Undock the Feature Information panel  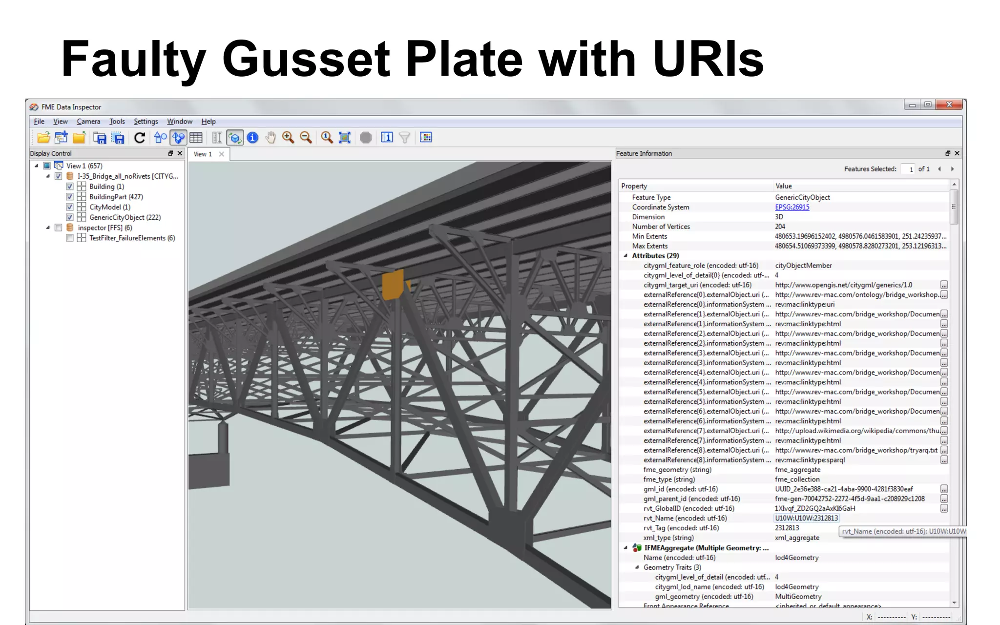point(948,153)
